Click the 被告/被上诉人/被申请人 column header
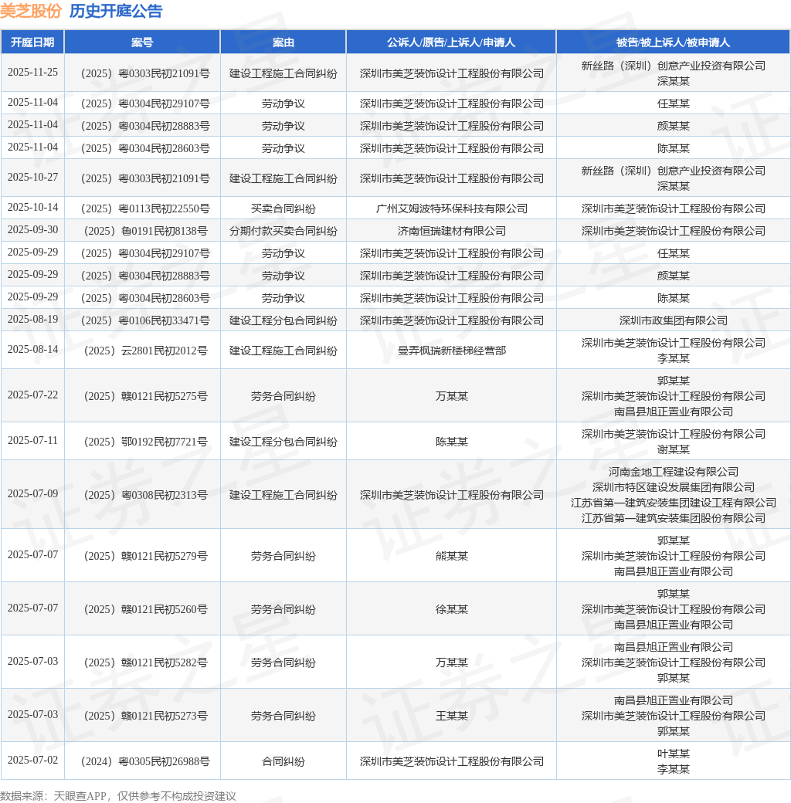The image size is (791, 803). [673, 42]
